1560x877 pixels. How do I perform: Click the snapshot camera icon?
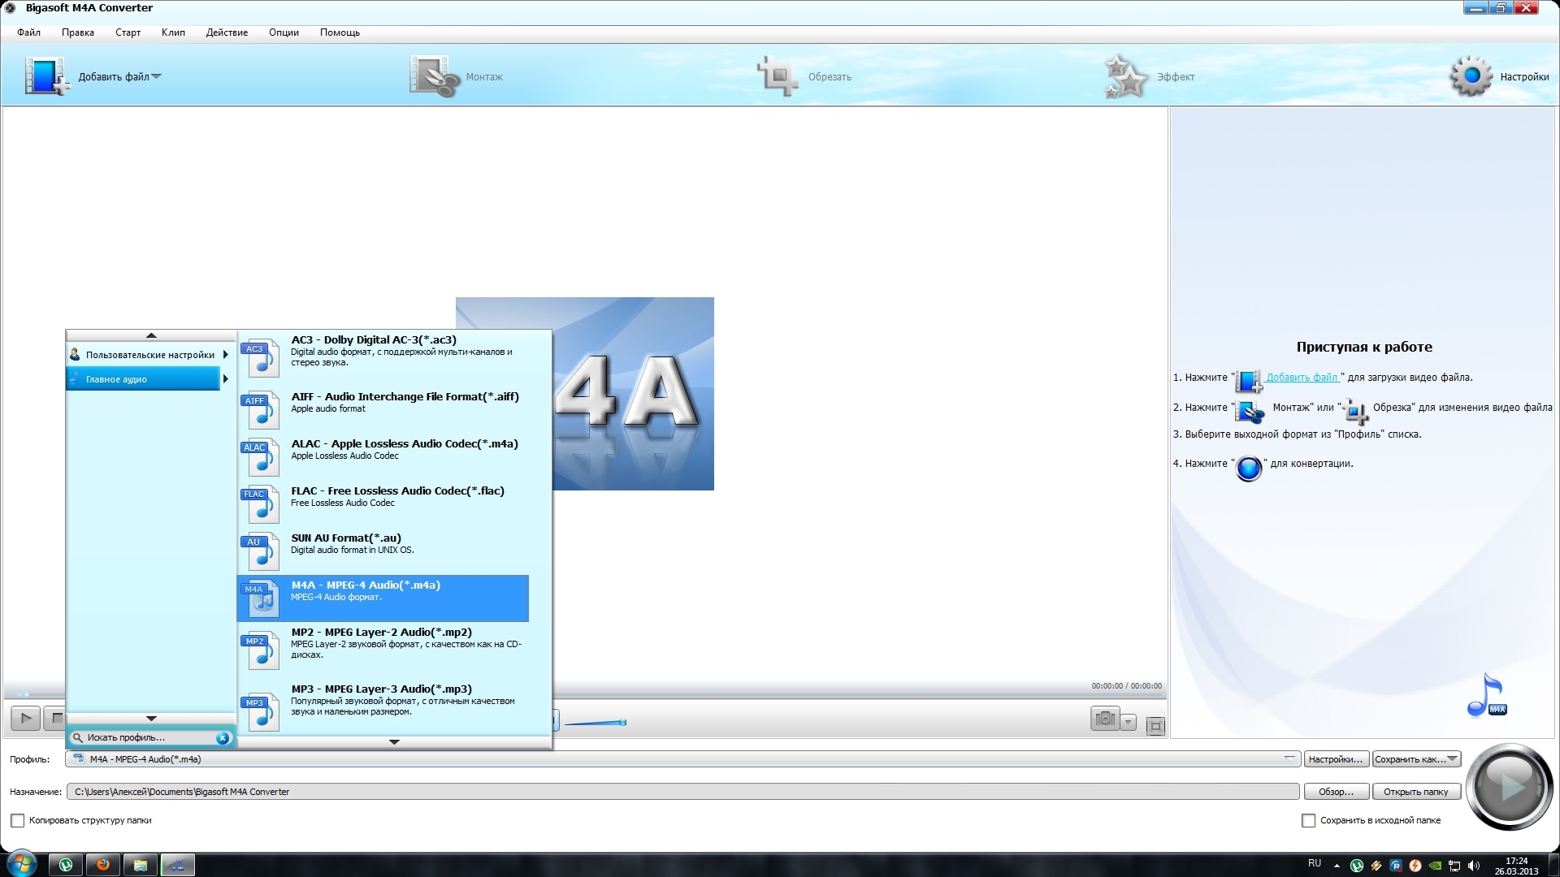point(1104,719)
